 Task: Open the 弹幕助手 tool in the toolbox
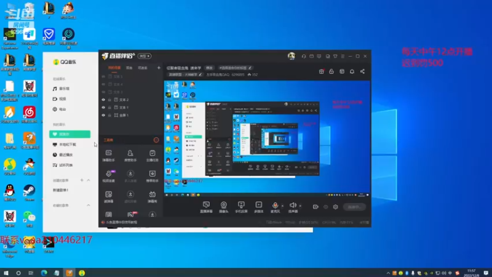pos(109,156)
